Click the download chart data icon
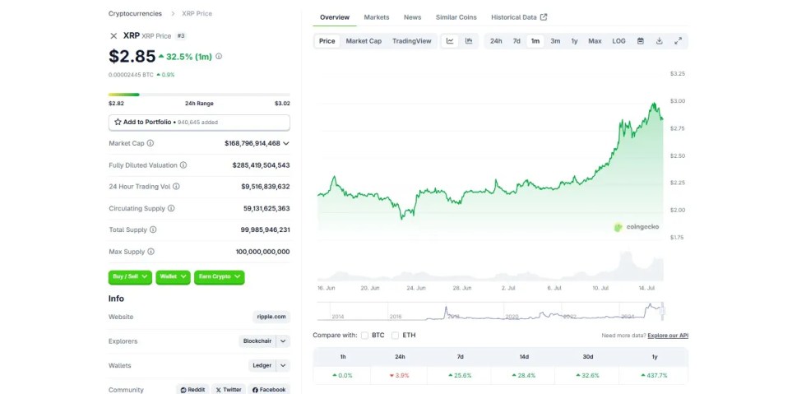The image size is (806, 394). [x=660, y=41]
